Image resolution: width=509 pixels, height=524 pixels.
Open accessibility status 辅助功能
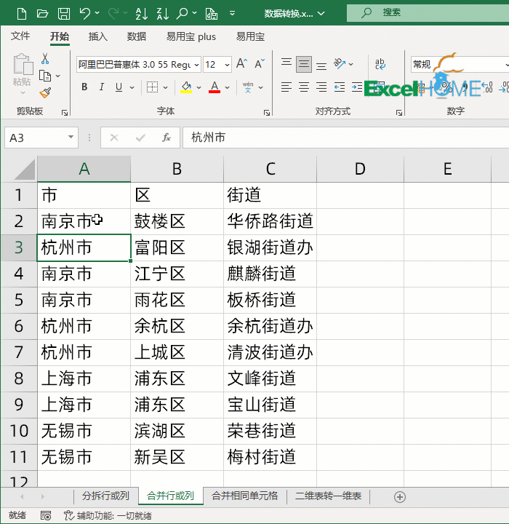coord(108,516)
